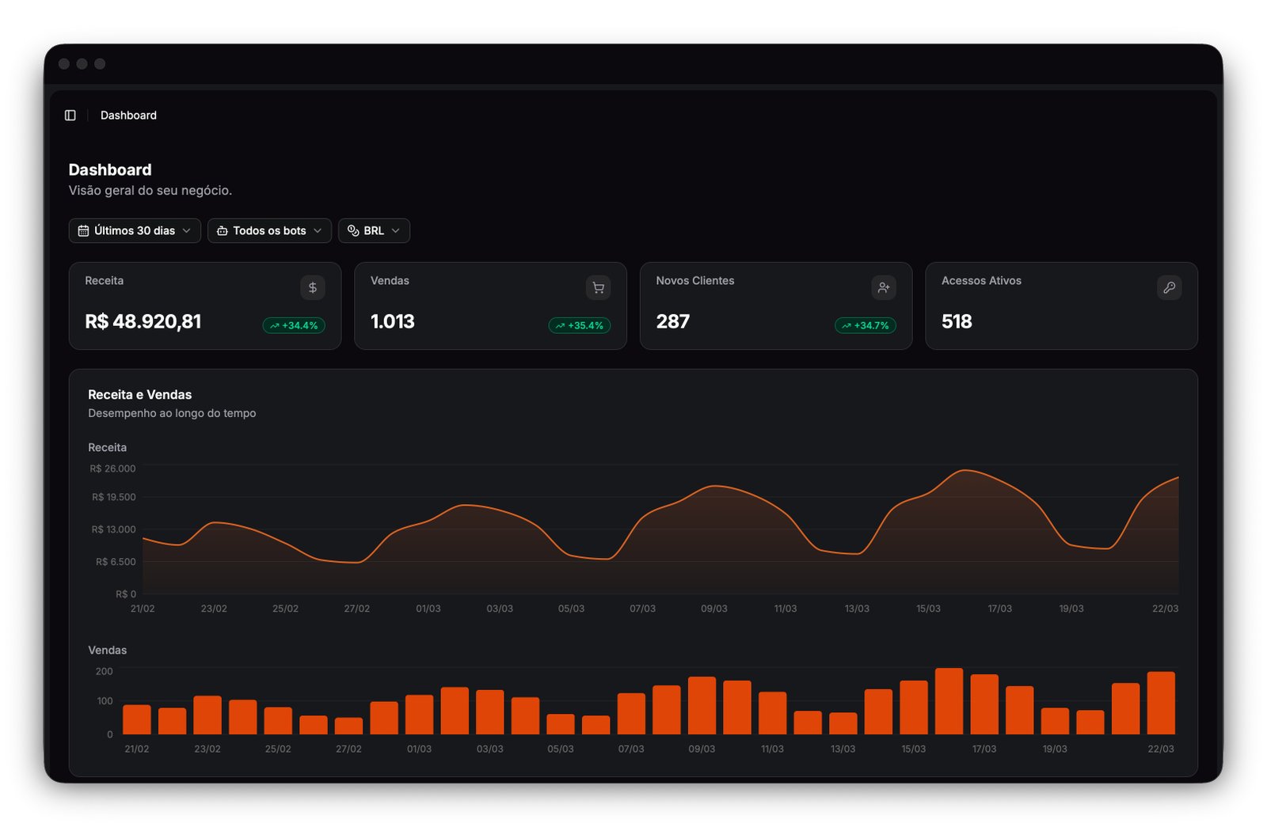Click the first sales bar at 21/02
This screenshot has width=1267, height=827.
click(137, 719)
